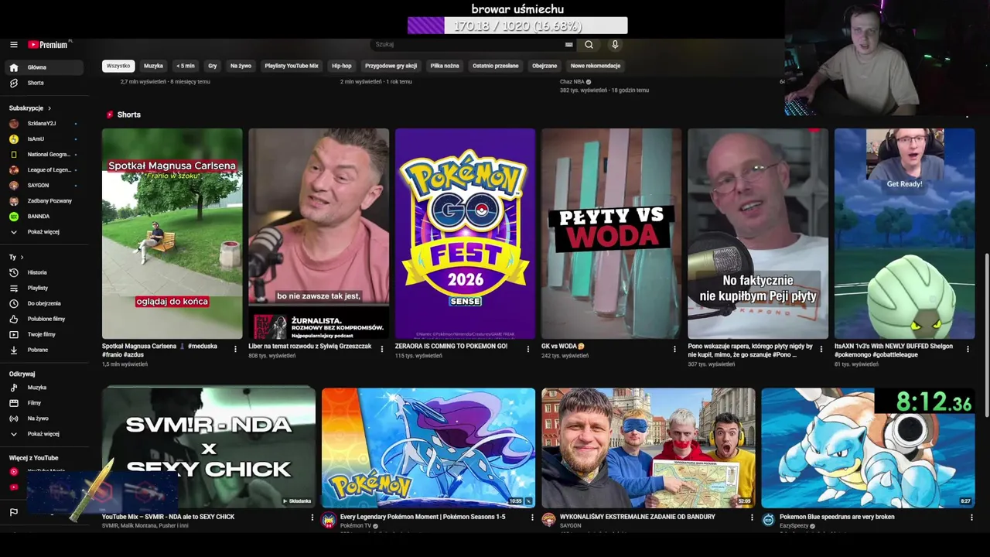
Task: Select Przygodowe gry akcji chip
Action: [391, 66]
